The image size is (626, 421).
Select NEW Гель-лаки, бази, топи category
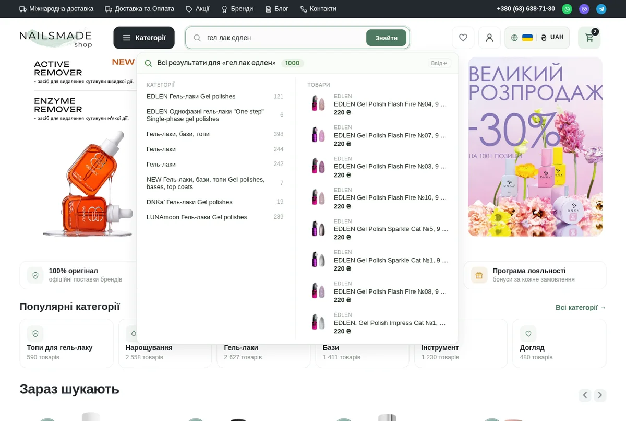pos(215,183)
